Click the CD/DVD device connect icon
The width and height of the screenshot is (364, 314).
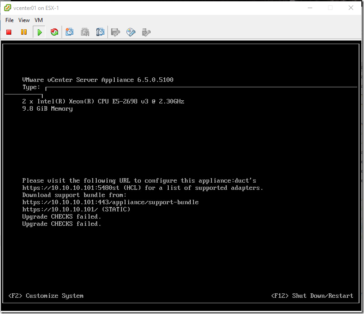(131, 32)
